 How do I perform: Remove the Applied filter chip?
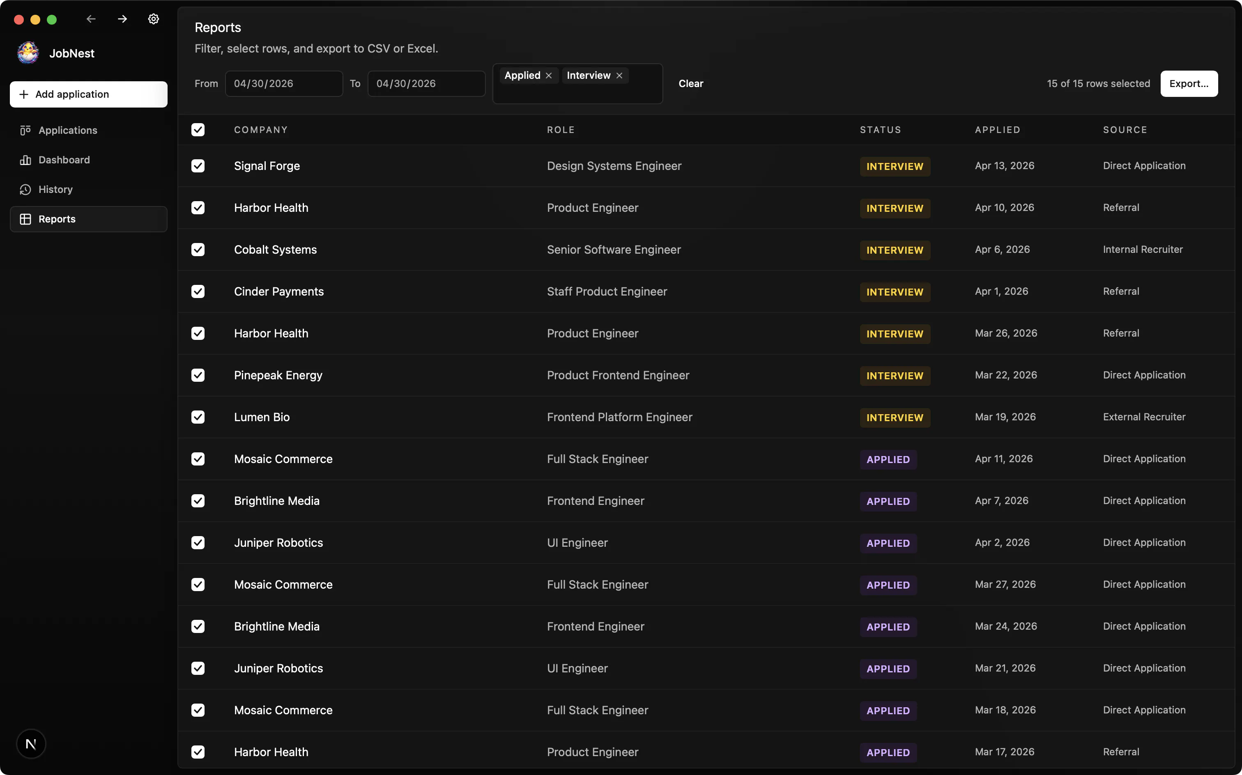pyautogui.click(x=549, y=76)
